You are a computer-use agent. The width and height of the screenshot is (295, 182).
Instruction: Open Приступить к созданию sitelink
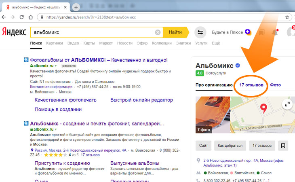pos(62,163)
